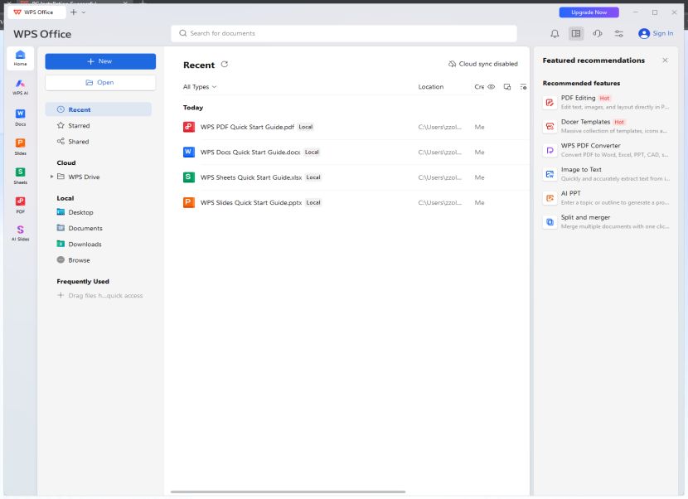Toggle the eye icon in the column header
688x499 pixels.
tap(492, 87)
